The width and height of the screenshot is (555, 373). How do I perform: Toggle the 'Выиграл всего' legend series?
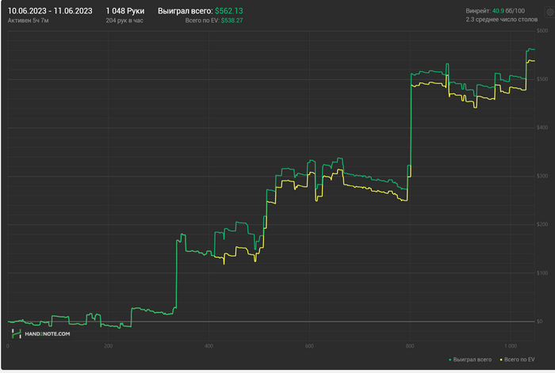(470, 360)
